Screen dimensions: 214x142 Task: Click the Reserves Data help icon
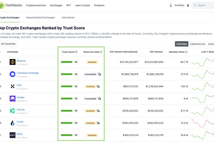(x=101, y=52)
